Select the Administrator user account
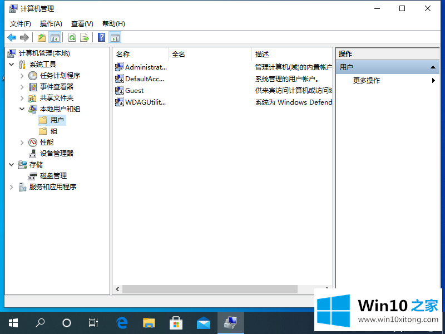445x334 pixels. (x=145, y=67)
